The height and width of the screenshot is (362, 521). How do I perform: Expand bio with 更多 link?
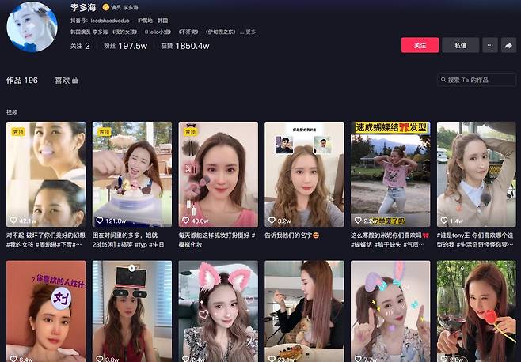coord(250,32)
